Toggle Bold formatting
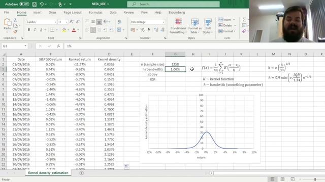Viewport: 325px width, 182px height. click(29, 30)
